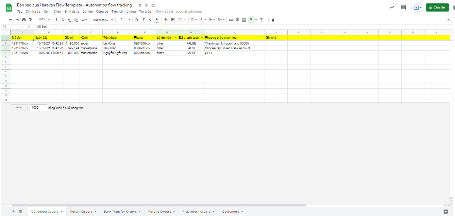Viewport: 455px width, 216px height.
Task: Toggle italic formatting
Action: [x=143, y=20]
